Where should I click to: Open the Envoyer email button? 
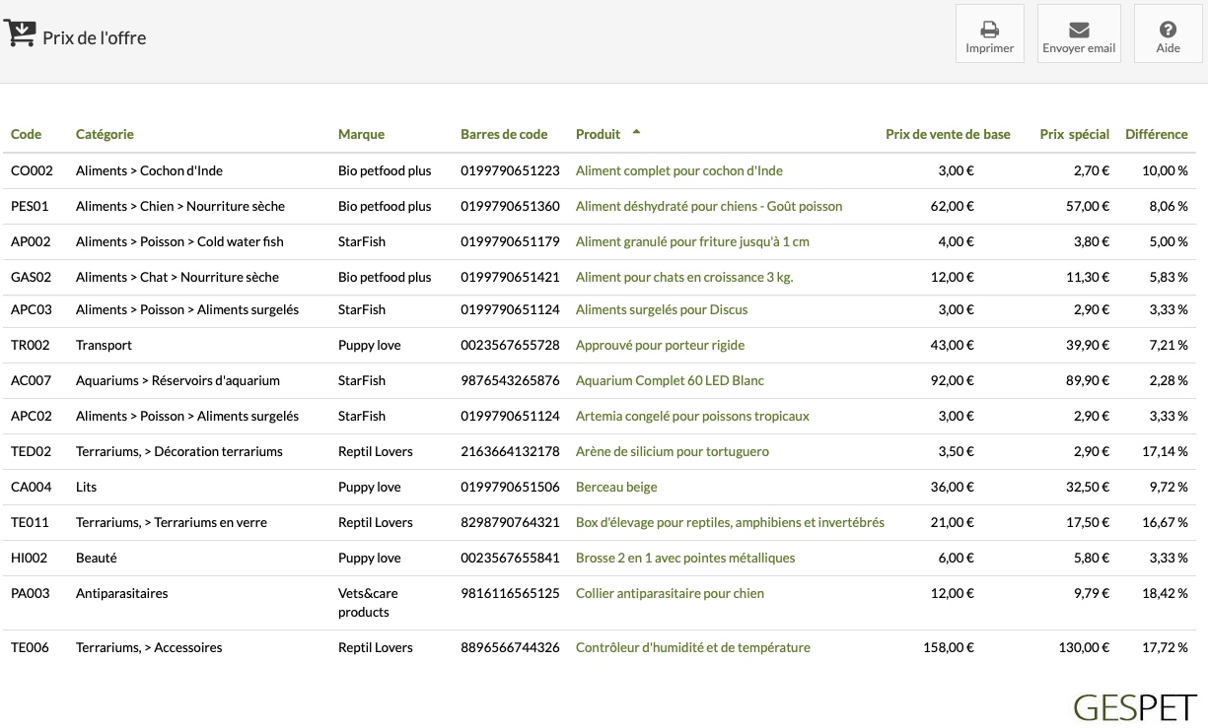(x=1079, y=33)
